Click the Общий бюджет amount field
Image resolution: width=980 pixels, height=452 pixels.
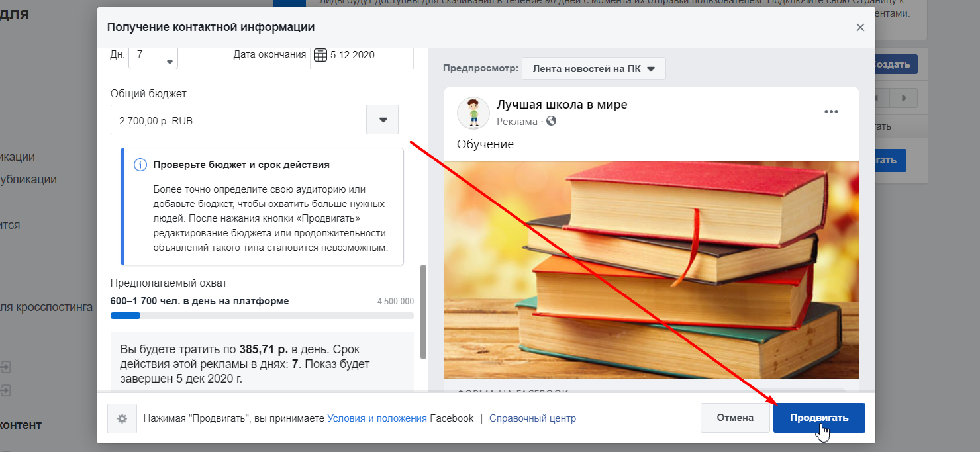[238, 120]
